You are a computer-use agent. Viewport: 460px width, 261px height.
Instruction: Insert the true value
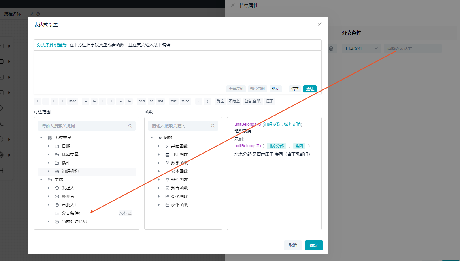point(174,101)
